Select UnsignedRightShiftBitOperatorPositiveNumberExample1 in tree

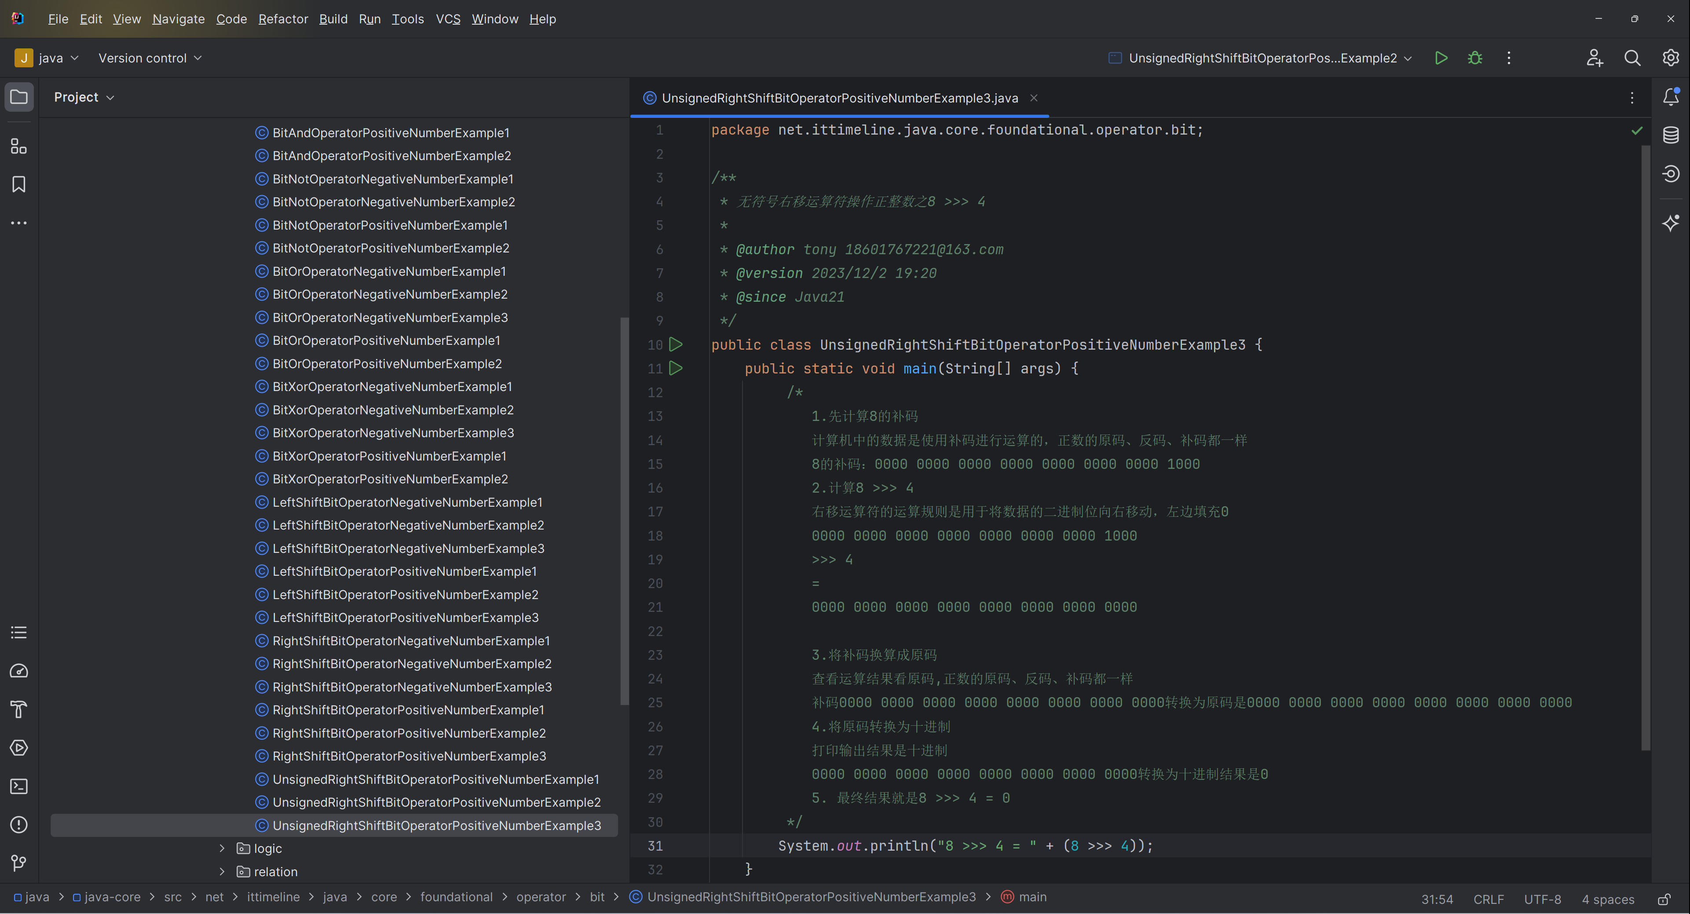tap(435, 779)
